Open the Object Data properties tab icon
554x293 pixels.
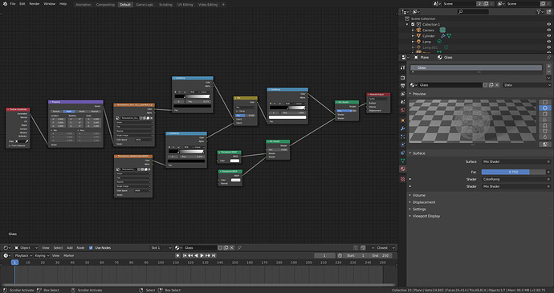pyautogui.click(x=402, y=161)
